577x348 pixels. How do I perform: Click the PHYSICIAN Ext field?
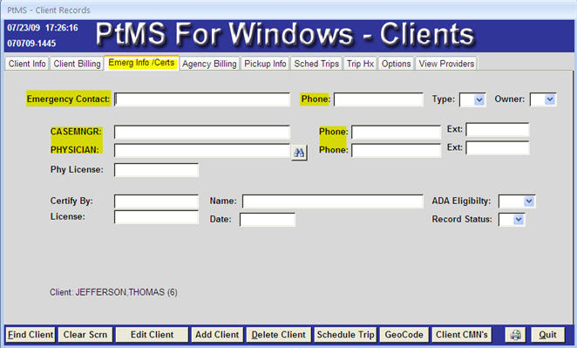[498, 147]
